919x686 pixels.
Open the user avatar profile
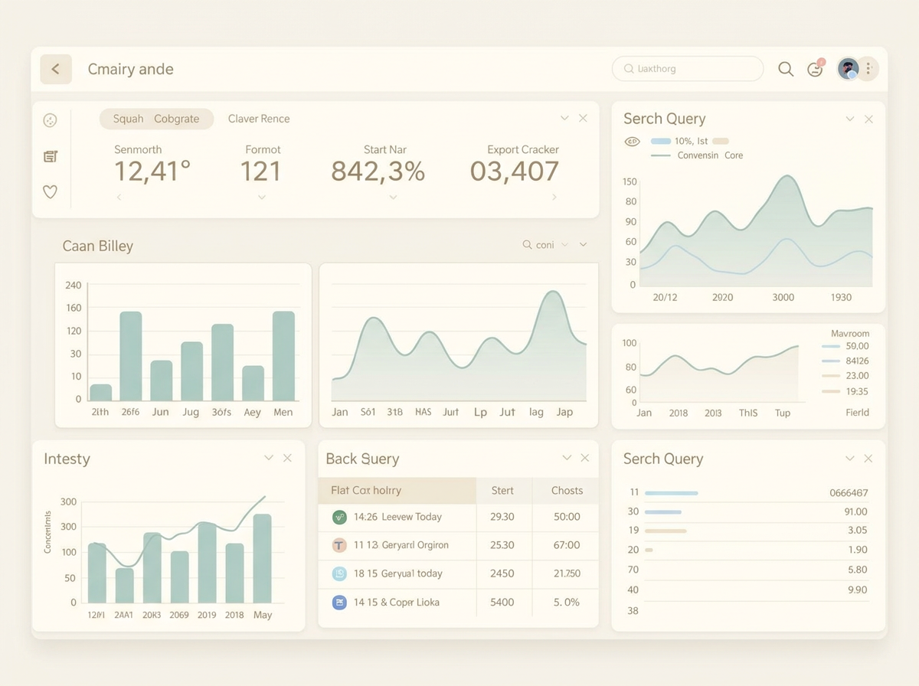pyautogui.click(x=848, y=69)
